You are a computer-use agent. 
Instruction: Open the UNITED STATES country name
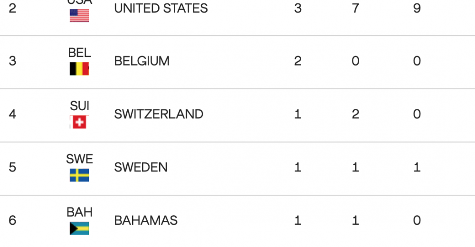point(161,9)
